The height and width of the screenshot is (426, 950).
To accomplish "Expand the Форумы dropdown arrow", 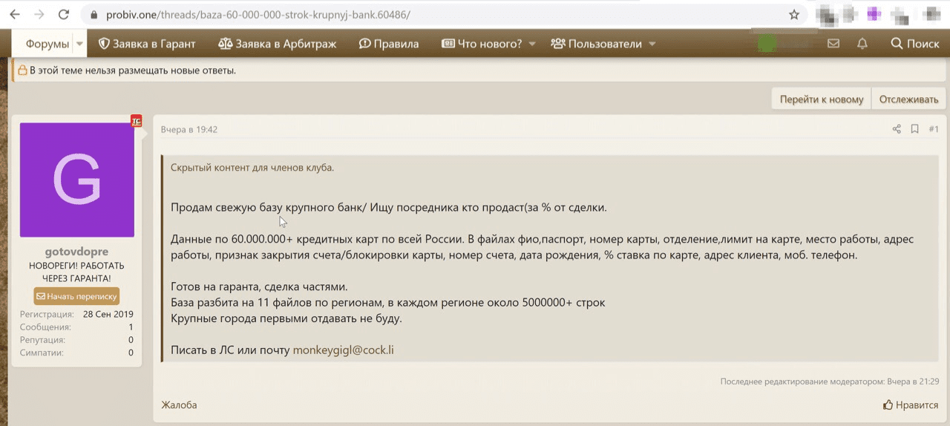I will tap(79, 44).
